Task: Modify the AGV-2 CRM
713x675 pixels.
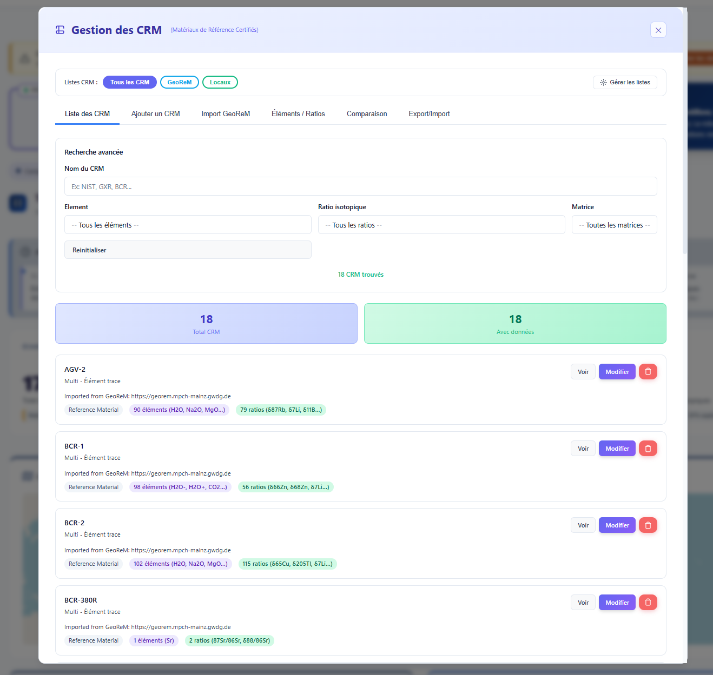Action: [x=617, y=372]
